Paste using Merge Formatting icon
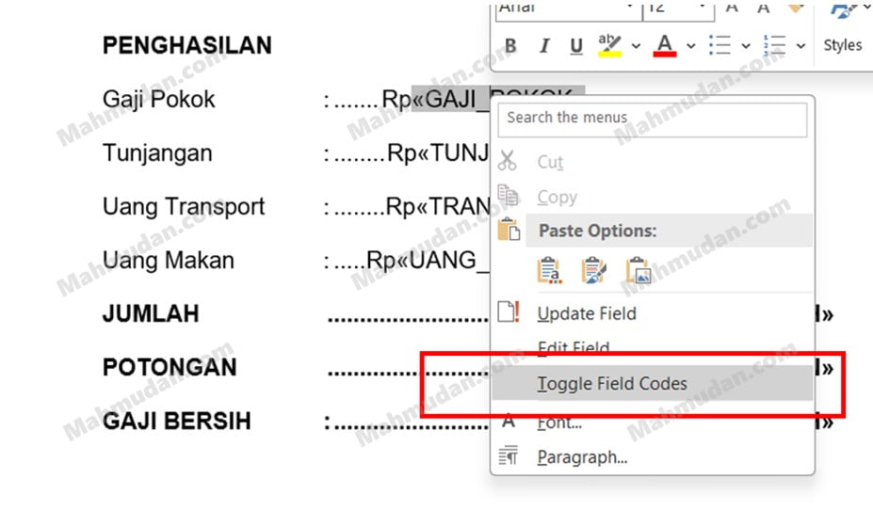 (x=594, y=271)
